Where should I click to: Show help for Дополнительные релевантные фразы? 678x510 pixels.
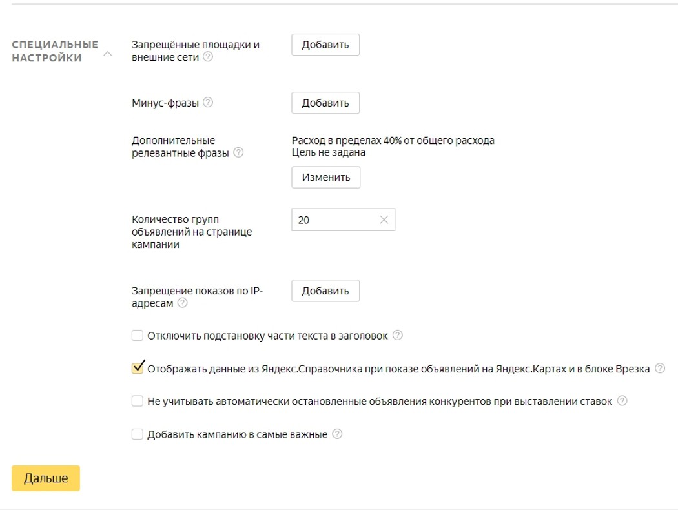238,152
